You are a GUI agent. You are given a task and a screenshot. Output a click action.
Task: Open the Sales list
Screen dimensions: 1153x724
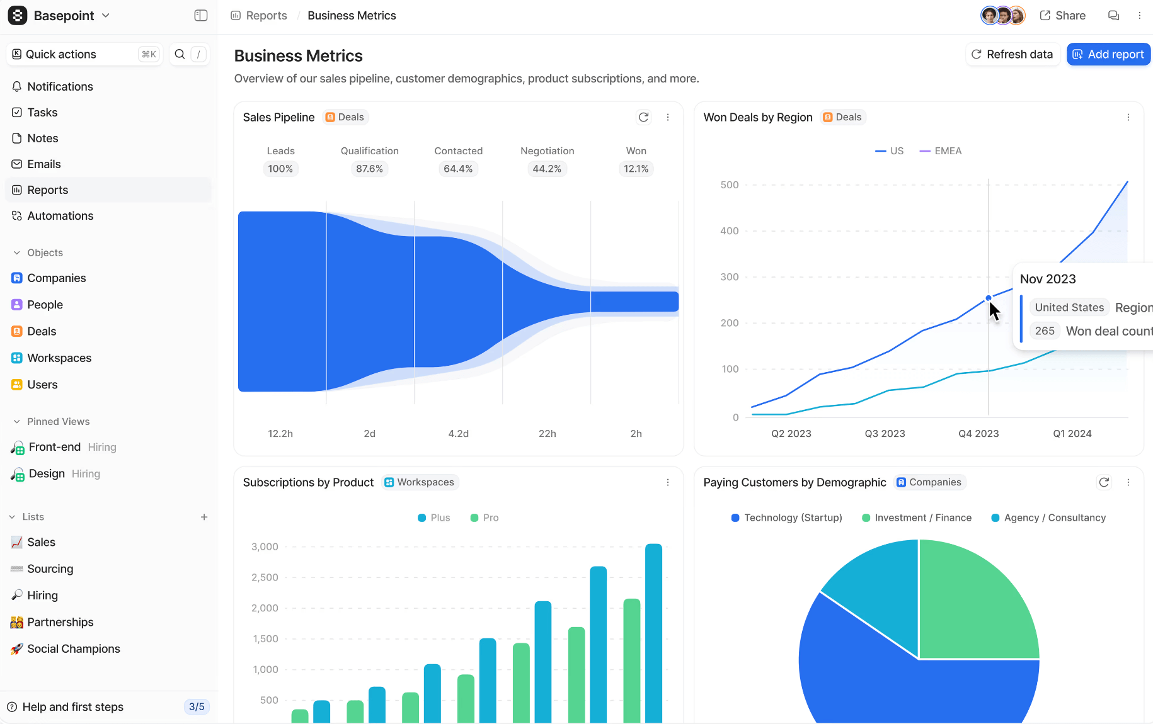click(x=108, y=542)
